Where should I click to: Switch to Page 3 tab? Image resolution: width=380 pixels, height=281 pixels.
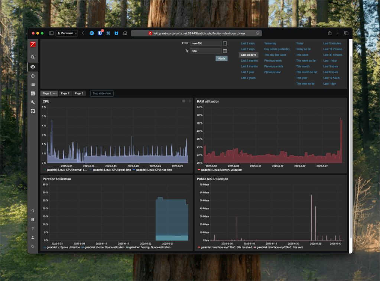coord(79,94)
